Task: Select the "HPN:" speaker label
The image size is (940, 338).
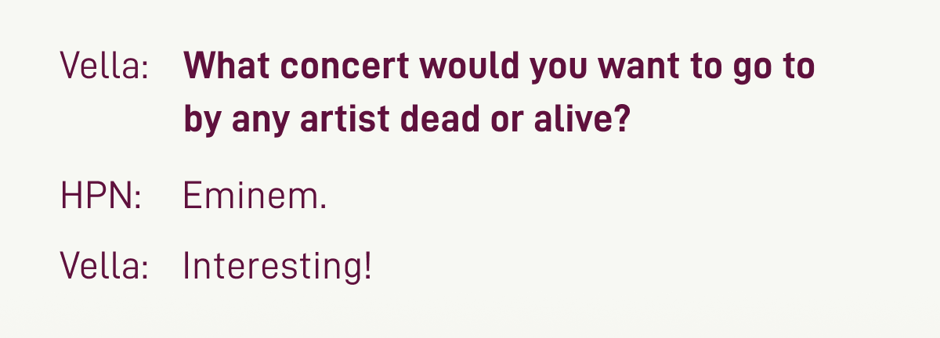Action: [100, 196]
